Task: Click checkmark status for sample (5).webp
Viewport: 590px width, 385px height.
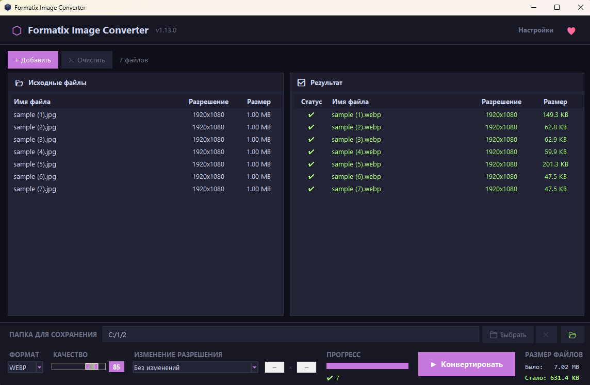Action: tap(311, 164)
